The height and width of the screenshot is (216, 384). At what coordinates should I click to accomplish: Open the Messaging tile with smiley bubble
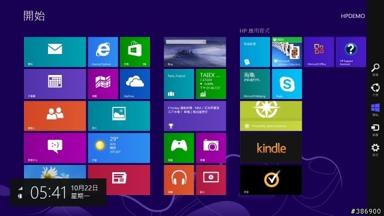coord(55,148)
